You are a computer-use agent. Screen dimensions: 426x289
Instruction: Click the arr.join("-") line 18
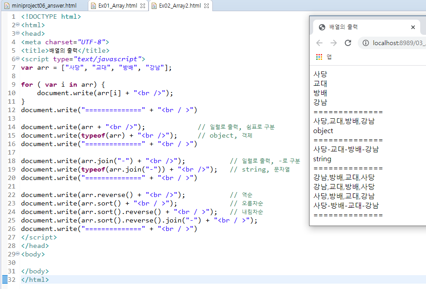[103, 161]
